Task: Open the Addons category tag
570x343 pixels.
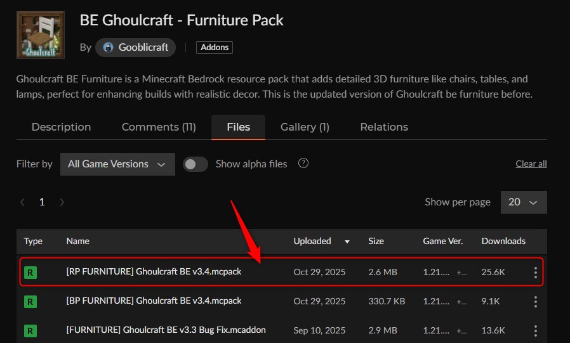Action: tap(215, 48)
